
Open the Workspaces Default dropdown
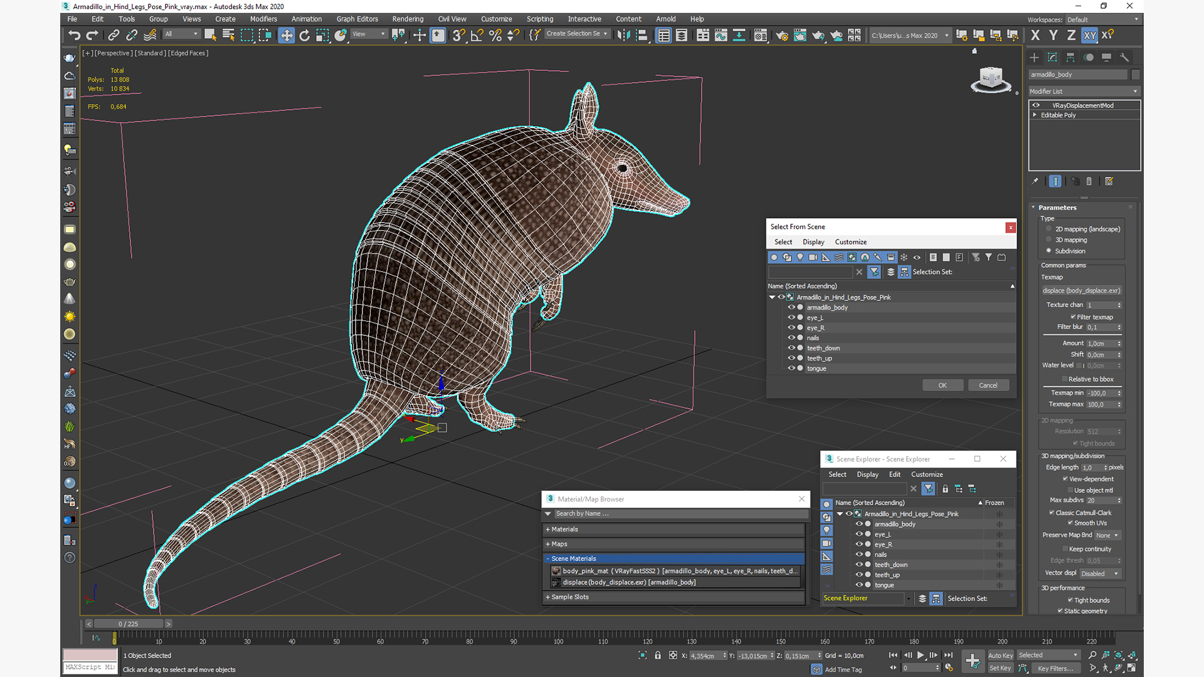[x=1102, y=19]
